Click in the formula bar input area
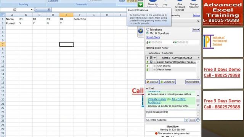This screenshot has width=244, height=137. coord(90,10)
